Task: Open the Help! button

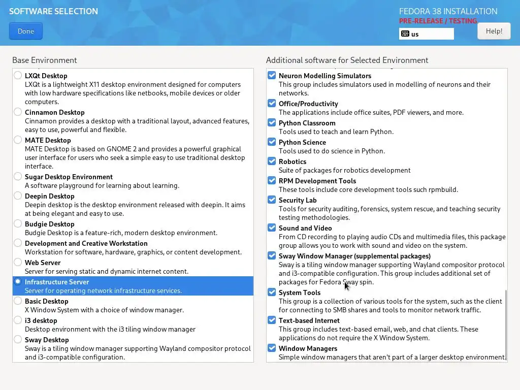Action: point(494,31)
